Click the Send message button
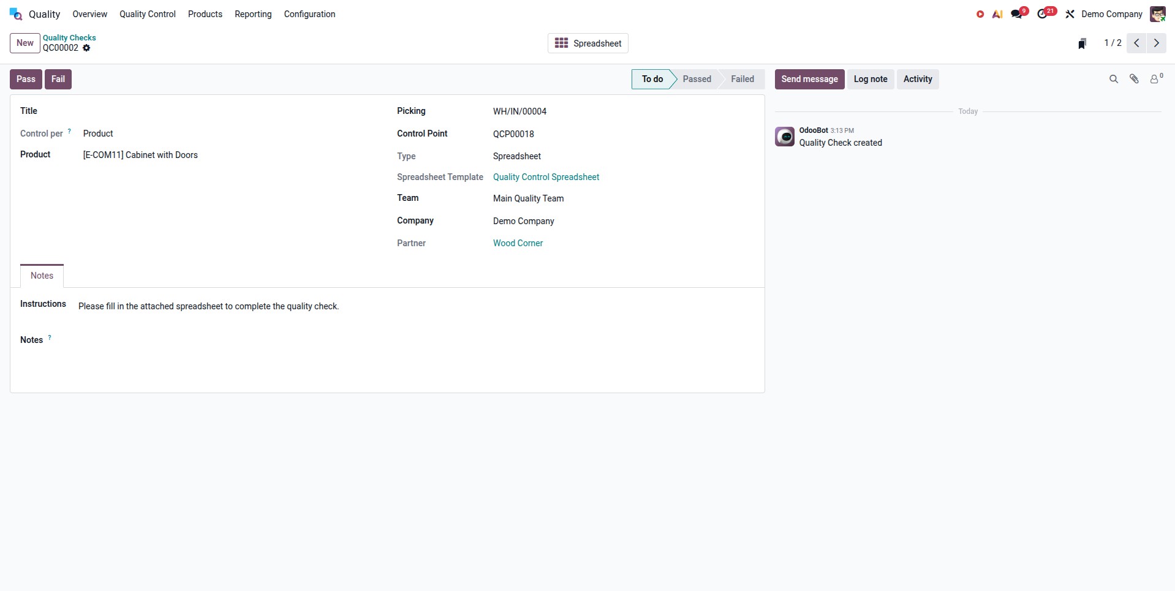Viewport: 1175px width, 591px height. [x=810, y=79]
